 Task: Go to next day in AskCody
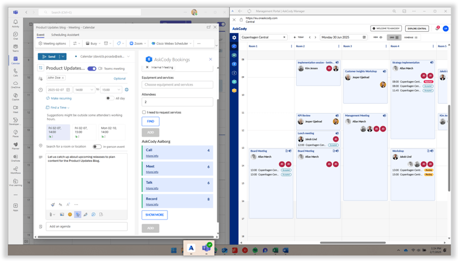pos(316,37)
